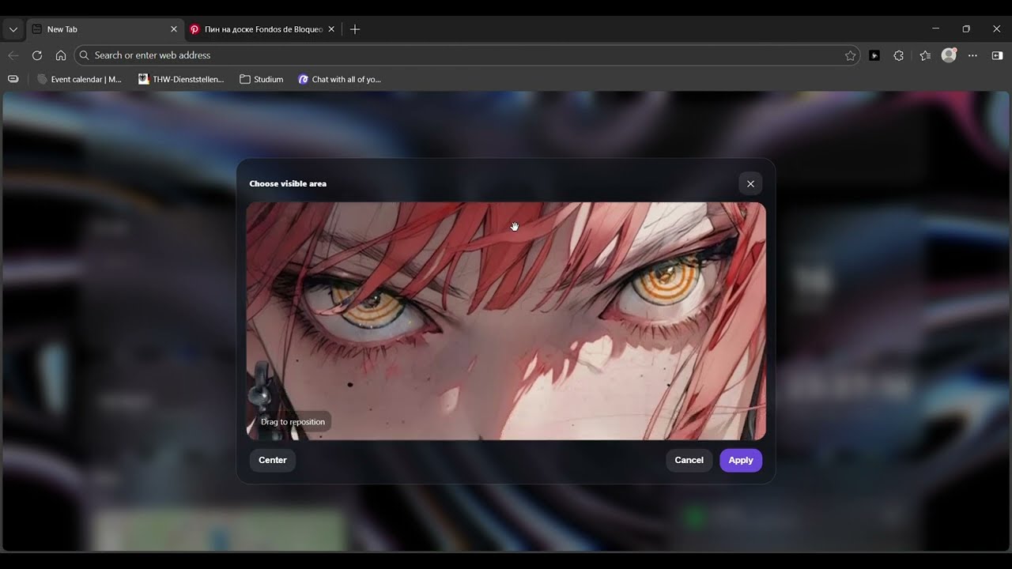This screenshot has width=1012, height=569.
Task: Open the Extensions puzzle icon
Action: point(899,55)
